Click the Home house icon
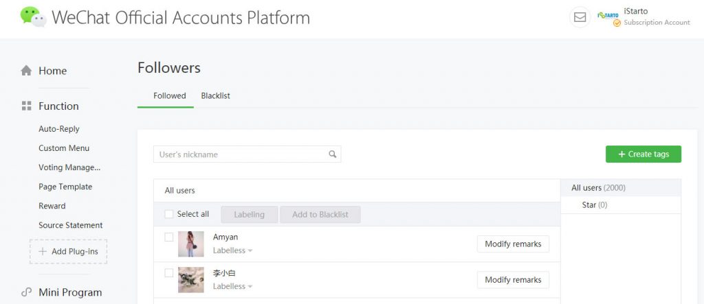 click(x=26, y=71)
